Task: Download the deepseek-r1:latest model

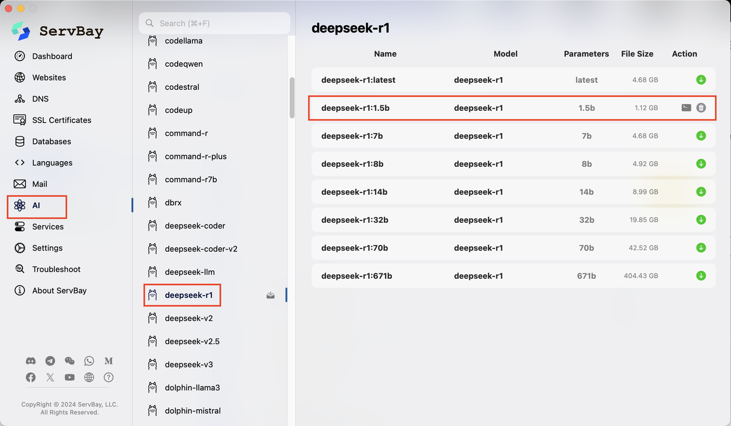Action: (701, 80)
